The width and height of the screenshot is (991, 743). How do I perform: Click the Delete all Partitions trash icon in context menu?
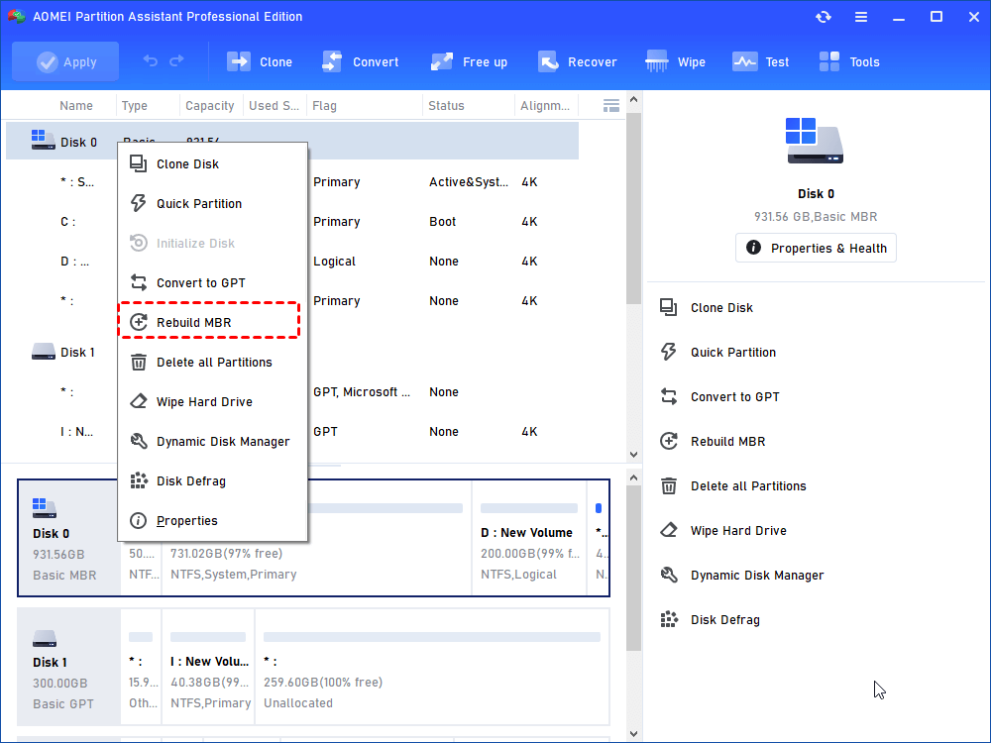(139, 362)
